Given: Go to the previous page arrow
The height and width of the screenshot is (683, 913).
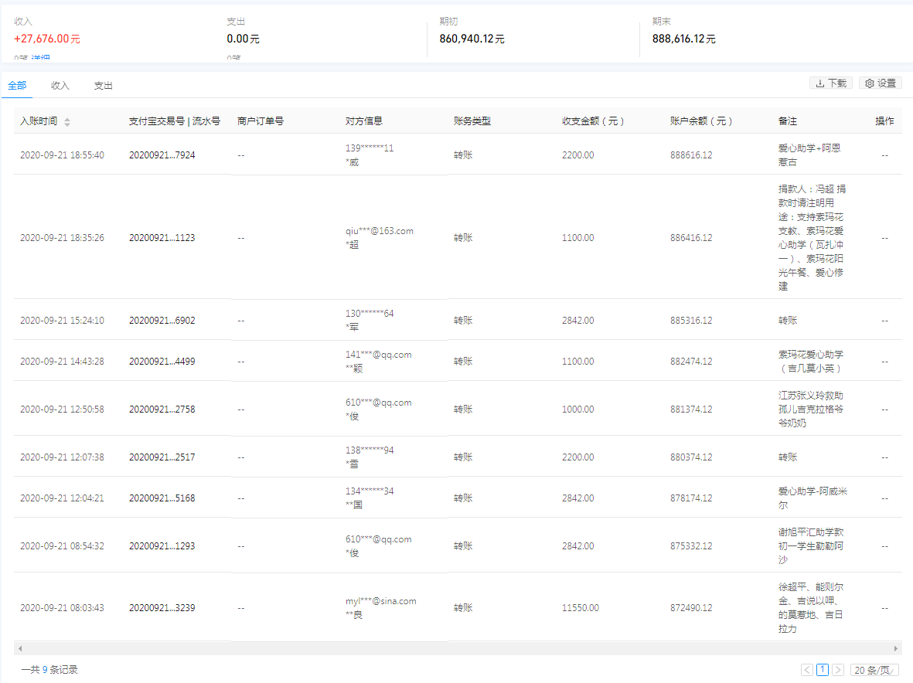Looking at the screenshot, I should point(807,670).
